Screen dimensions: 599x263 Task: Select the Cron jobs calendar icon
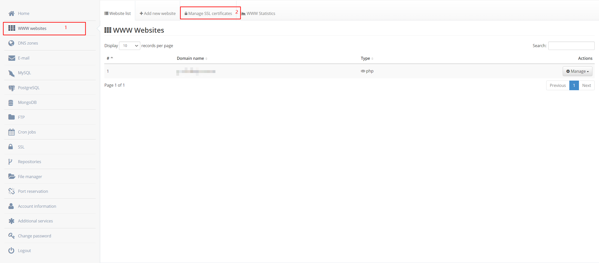(11, 132)
